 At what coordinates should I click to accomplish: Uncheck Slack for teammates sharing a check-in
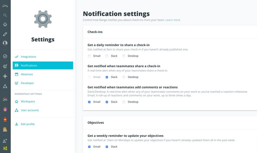click(107, 77)
